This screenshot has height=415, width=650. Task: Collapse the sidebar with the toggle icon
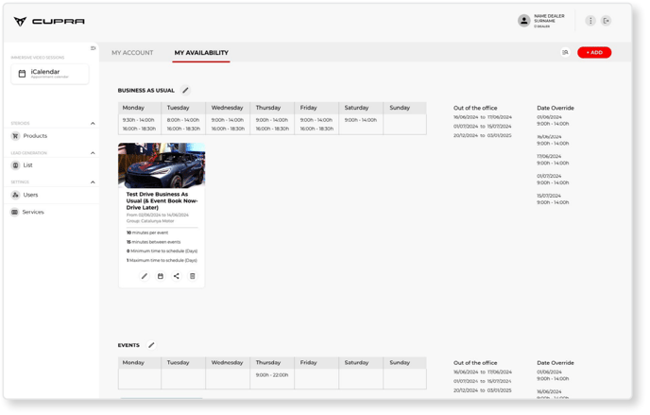(x=93, y=48)
